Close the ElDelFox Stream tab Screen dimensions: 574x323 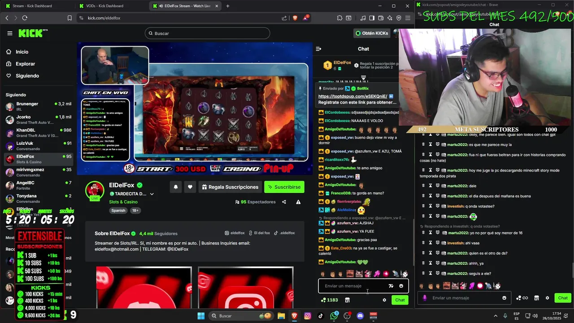point(217,6)
